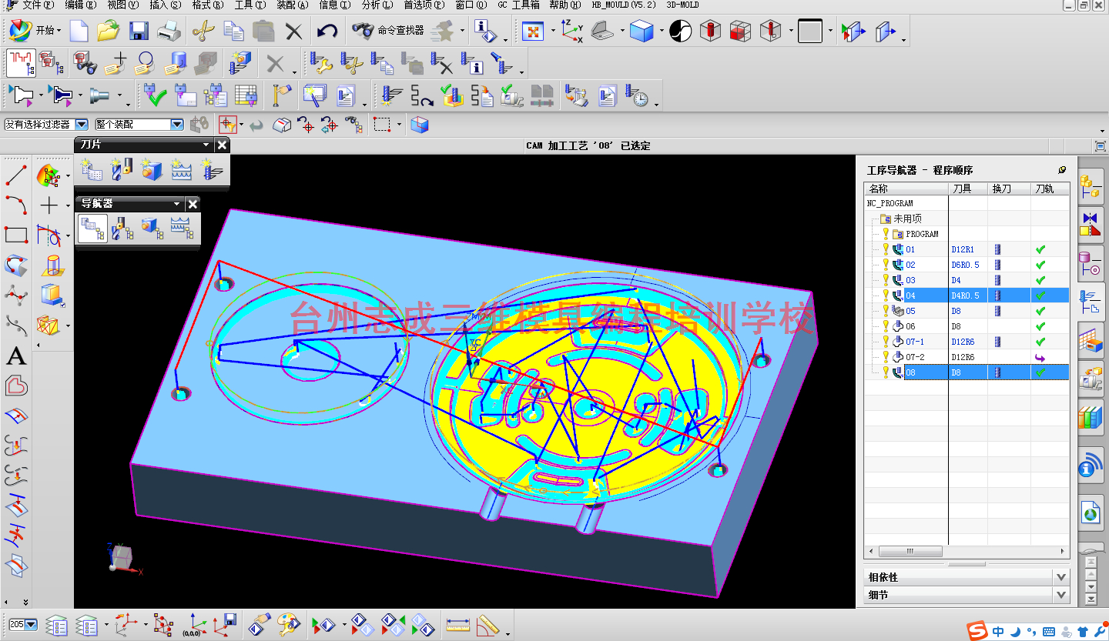
Task: Open the 分析 menu
Action: click(x=376, y=5)
